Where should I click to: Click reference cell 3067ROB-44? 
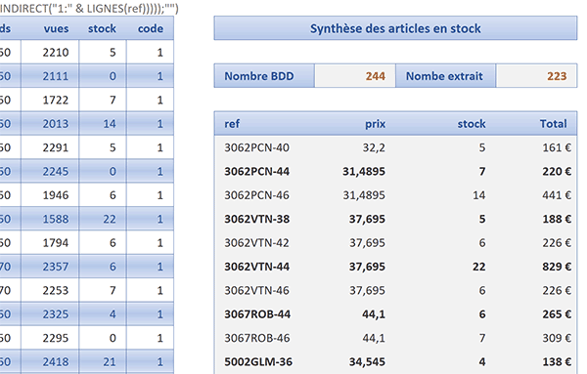(257, 314)
